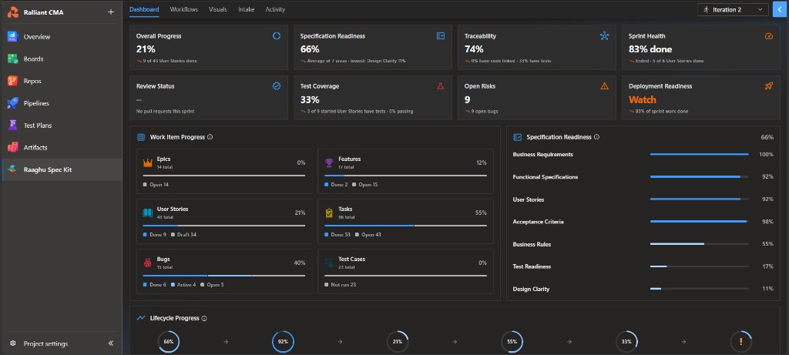Switch to the Workflows tab
The height and width of the screenshot is (355, 789).
(x=183, y=9)
